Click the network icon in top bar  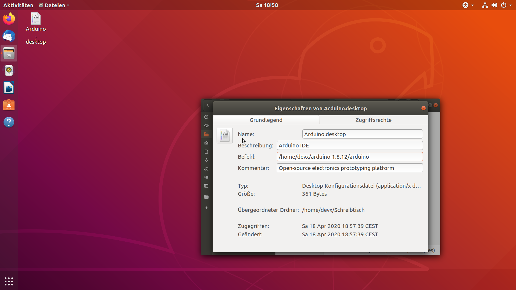485,5
